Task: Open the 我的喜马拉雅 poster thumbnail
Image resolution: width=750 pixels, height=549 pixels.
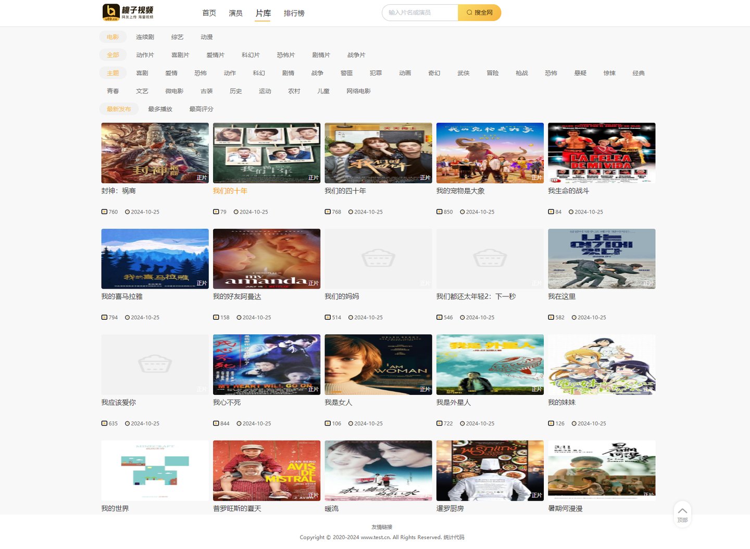Action: coord(155,259)
